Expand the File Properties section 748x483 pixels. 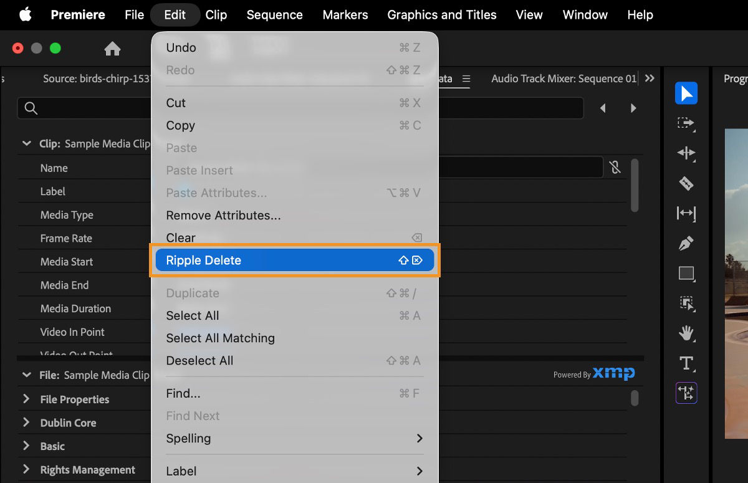tap(26, 399)
